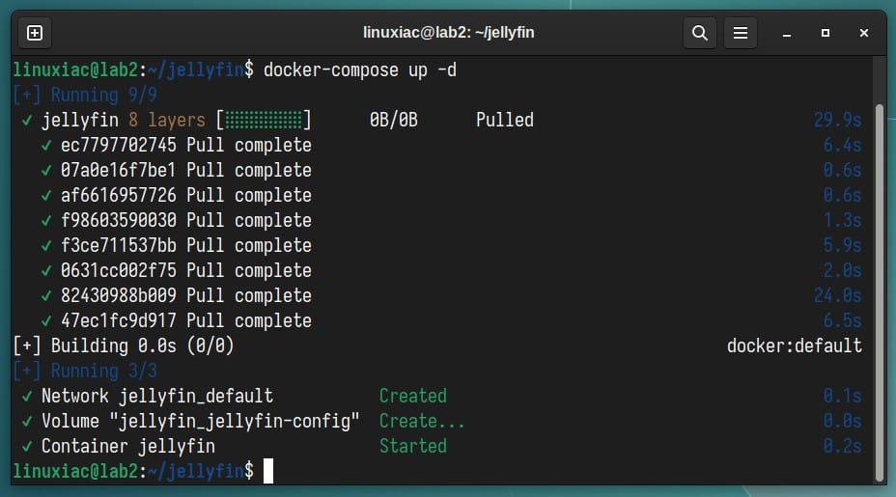Image resolution: width=896 pixels, height=497 pixels.
Task: Click the jellyfin layers pull progress bar
Action: click(264, 120)
